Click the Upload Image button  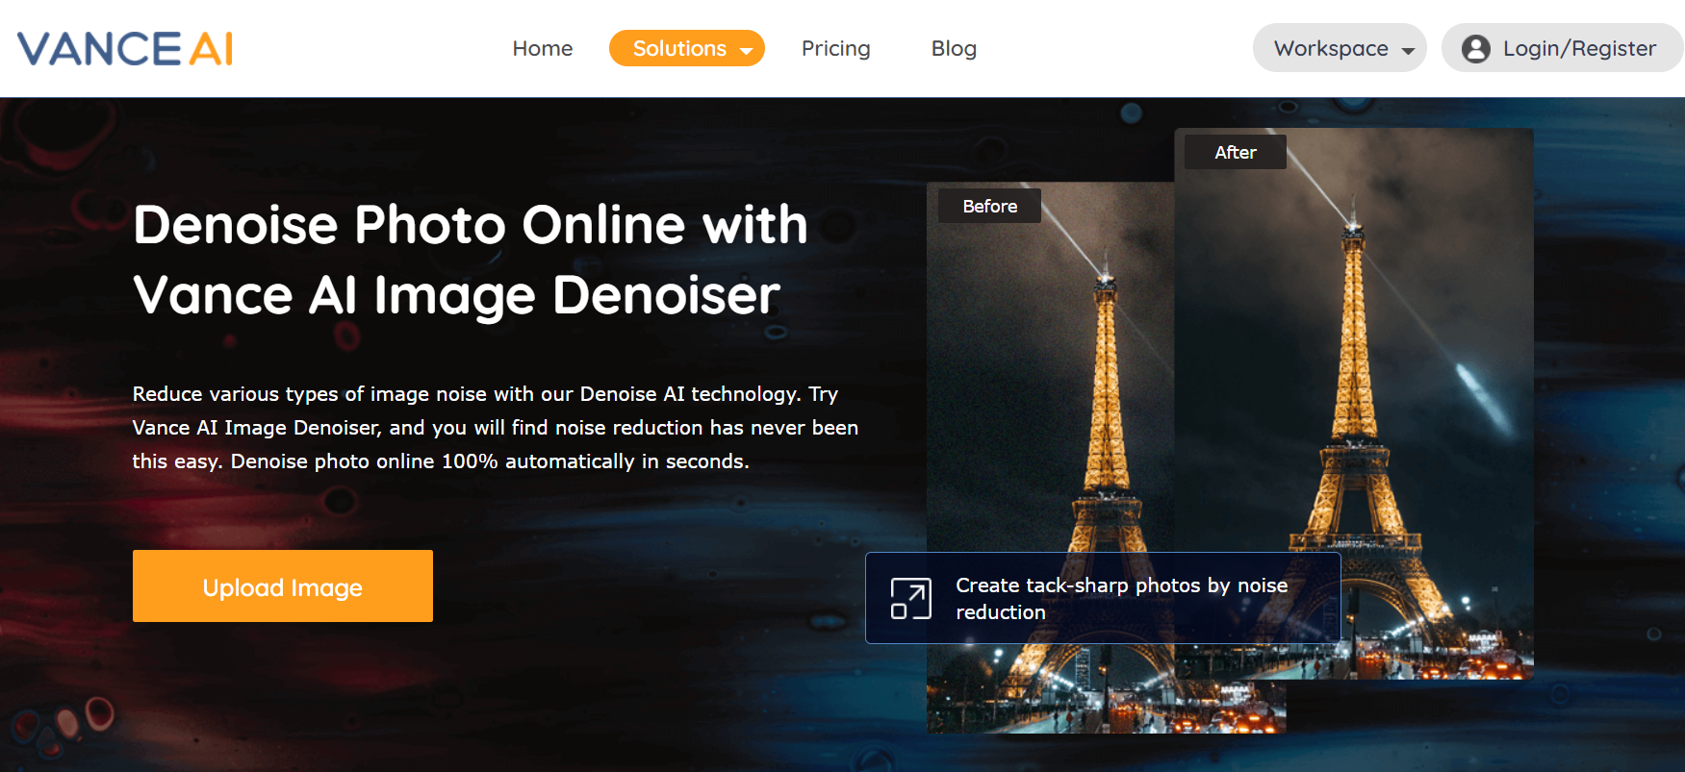coord(283,586)
